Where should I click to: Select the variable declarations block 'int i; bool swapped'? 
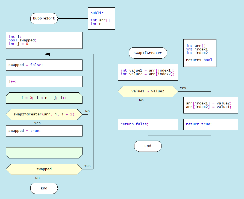tap(44, 40)
